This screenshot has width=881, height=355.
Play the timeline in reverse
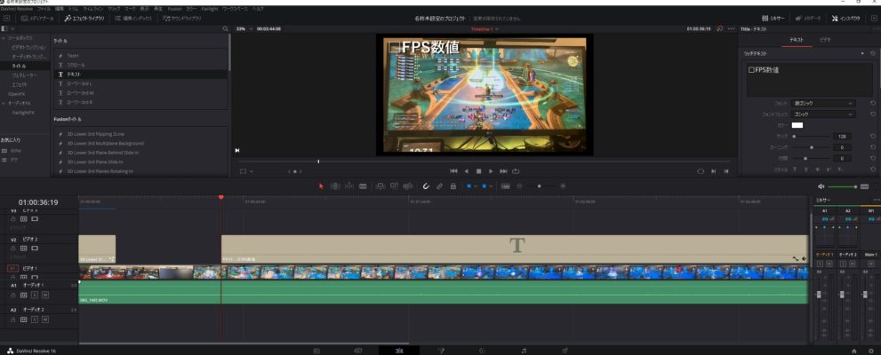pos(467,171)
